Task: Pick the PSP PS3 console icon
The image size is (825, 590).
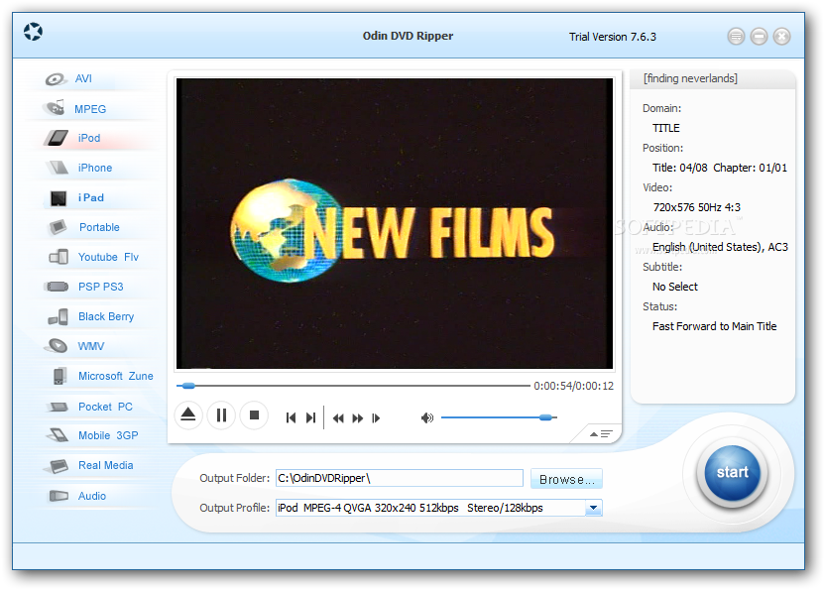Action: coord(58,287)
